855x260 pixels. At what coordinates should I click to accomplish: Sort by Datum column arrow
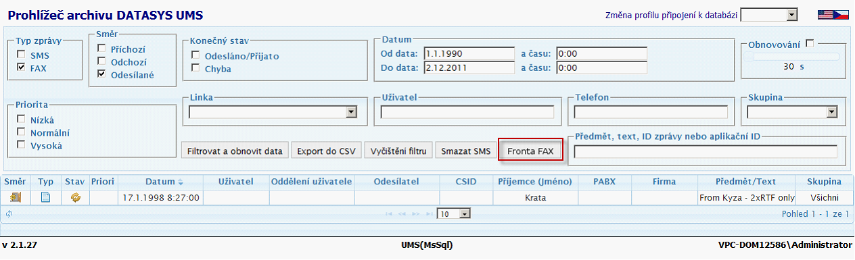[181, 182]
